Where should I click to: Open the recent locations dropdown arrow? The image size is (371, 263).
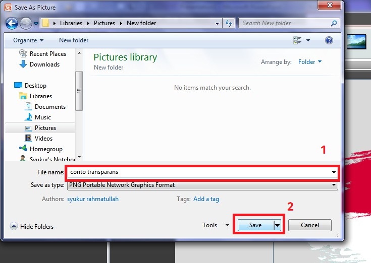point(36,23)
